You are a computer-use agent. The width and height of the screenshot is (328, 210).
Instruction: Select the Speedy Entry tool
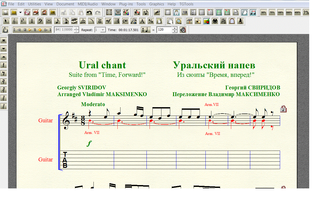pyautogui.click(x=66, y=21)
